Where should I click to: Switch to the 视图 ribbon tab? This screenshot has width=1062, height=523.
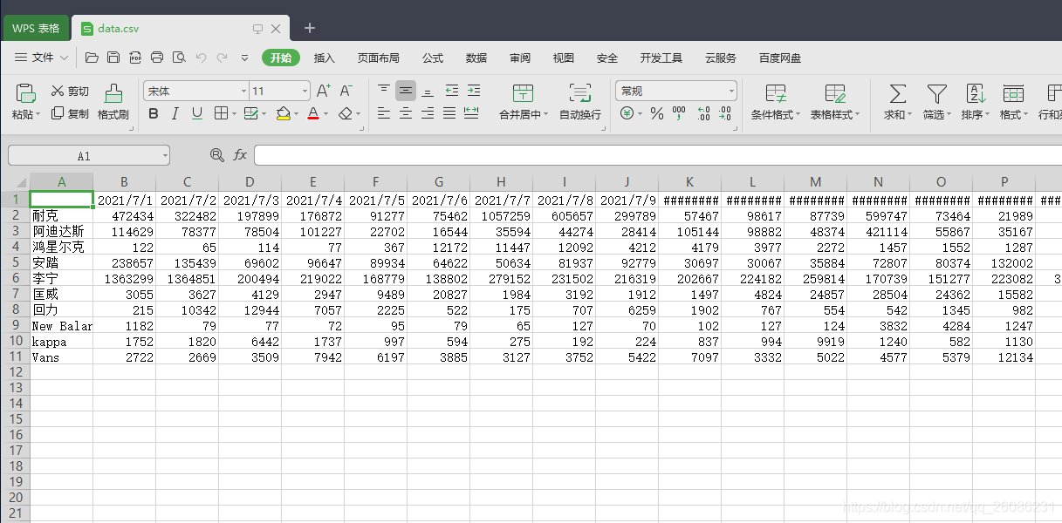pos(564,58)
